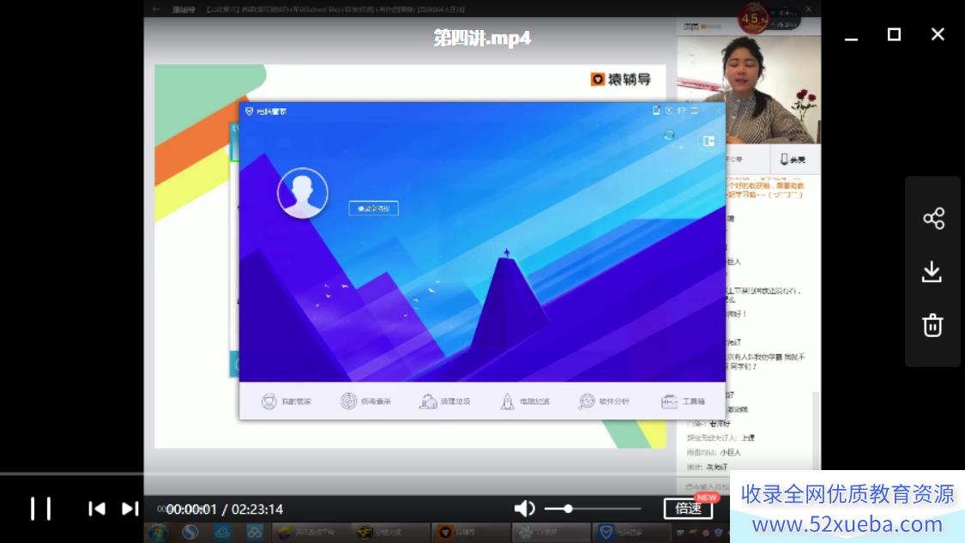Open the main menu icon in 电脑管家 title bar
This screenshot has height=543, width=965.
tap(695, 111)
